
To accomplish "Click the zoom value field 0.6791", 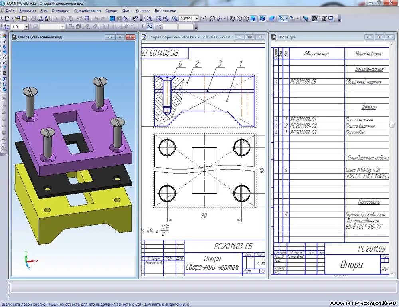I will pyautogui.click(x=186, y=18).
